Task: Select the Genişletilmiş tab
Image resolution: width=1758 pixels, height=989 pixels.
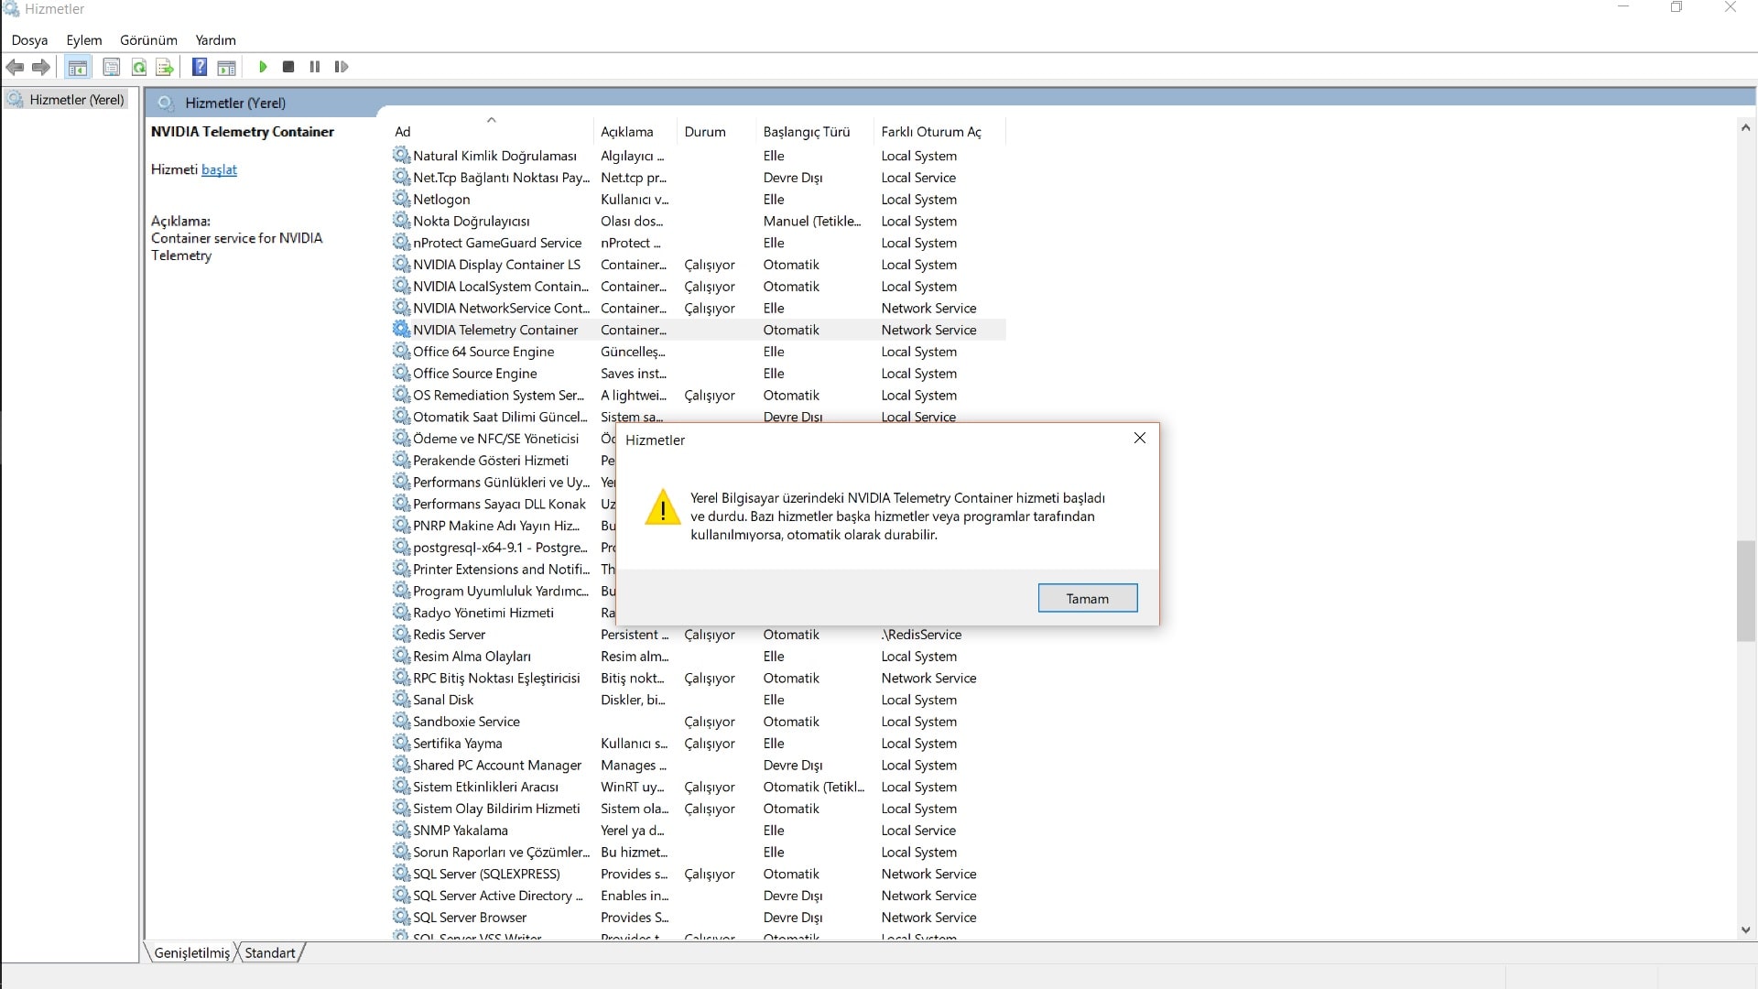Action: tap(193, 952)
